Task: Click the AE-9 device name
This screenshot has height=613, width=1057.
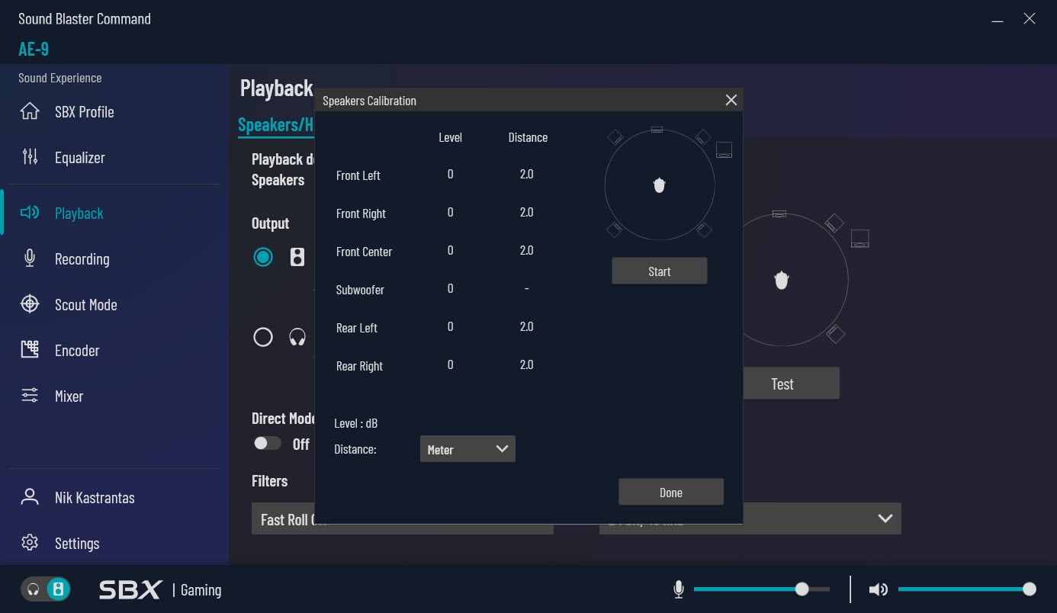Action: coord(34,49)
